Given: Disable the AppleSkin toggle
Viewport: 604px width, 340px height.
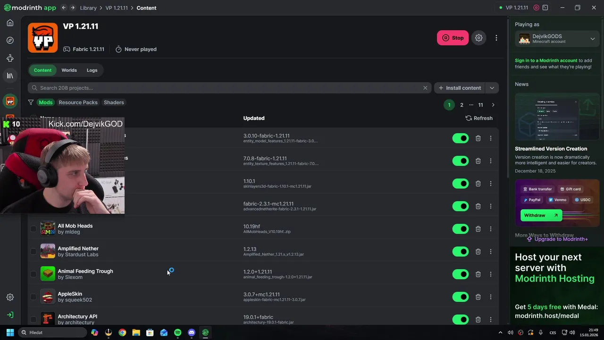Looking at the screenshot, I should [x=461, y=297].
